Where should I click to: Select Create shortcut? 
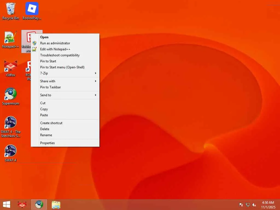pos(65,123)
